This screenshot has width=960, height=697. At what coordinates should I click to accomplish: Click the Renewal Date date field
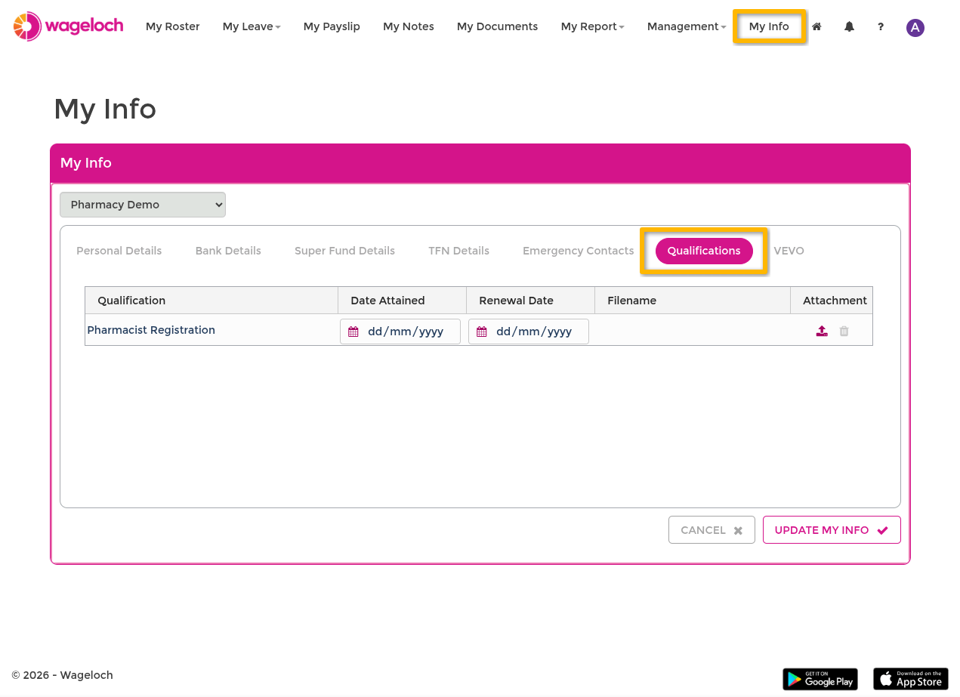pos(529,332)
